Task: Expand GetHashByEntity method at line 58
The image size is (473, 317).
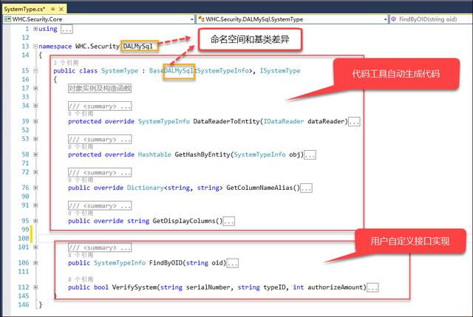Action: coord(35,154)
